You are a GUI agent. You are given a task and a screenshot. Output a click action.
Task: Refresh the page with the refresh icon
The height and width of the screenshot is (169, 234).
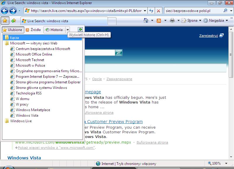151,11
